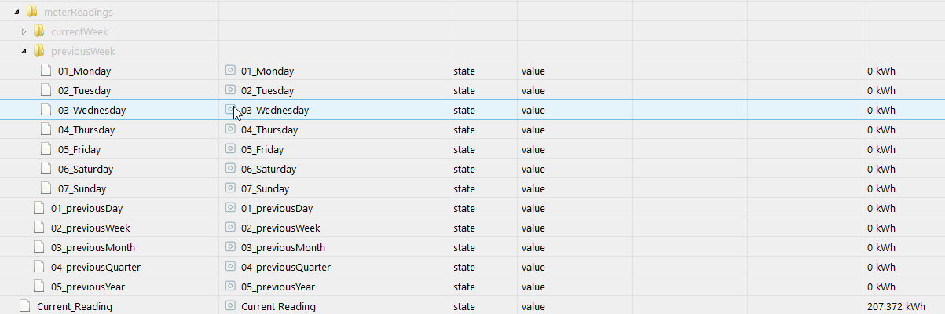This screenshot has height=314, width=945.
Task: Click the 05_Friday file icon
Action: point(46,149)
